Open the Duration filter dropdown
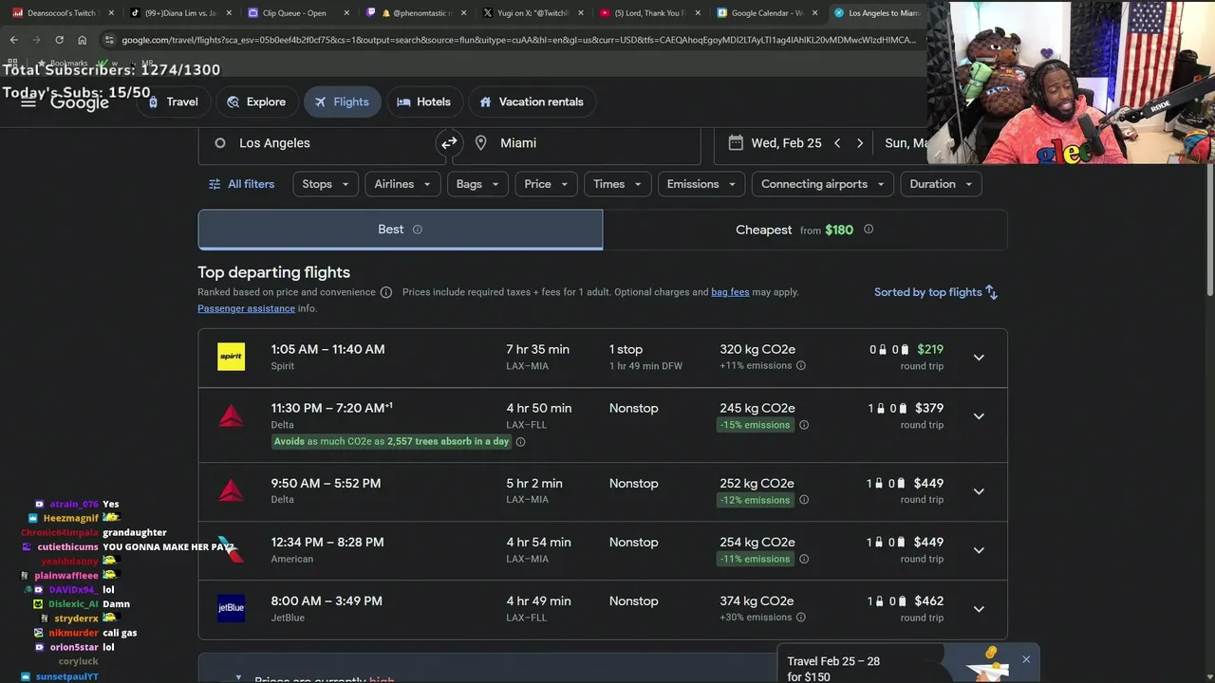Viewport: 1215px width, 683px height. pos(941,184)
